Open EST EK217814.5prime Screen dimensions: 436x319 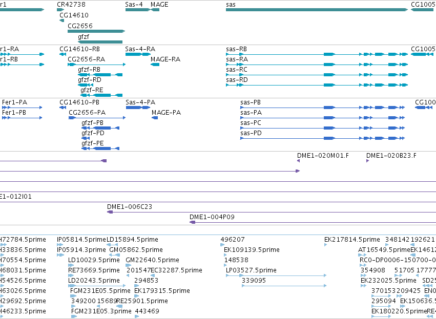tap(352, 240)
